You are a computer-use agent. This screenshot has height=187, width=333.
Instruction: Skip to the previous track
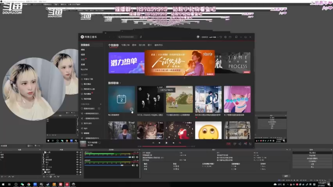159,143
